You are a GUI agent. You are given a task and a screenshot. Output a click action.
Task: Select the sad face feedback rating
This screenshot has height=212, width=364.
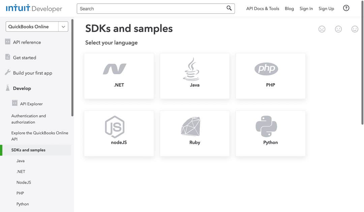coord(322,29)
